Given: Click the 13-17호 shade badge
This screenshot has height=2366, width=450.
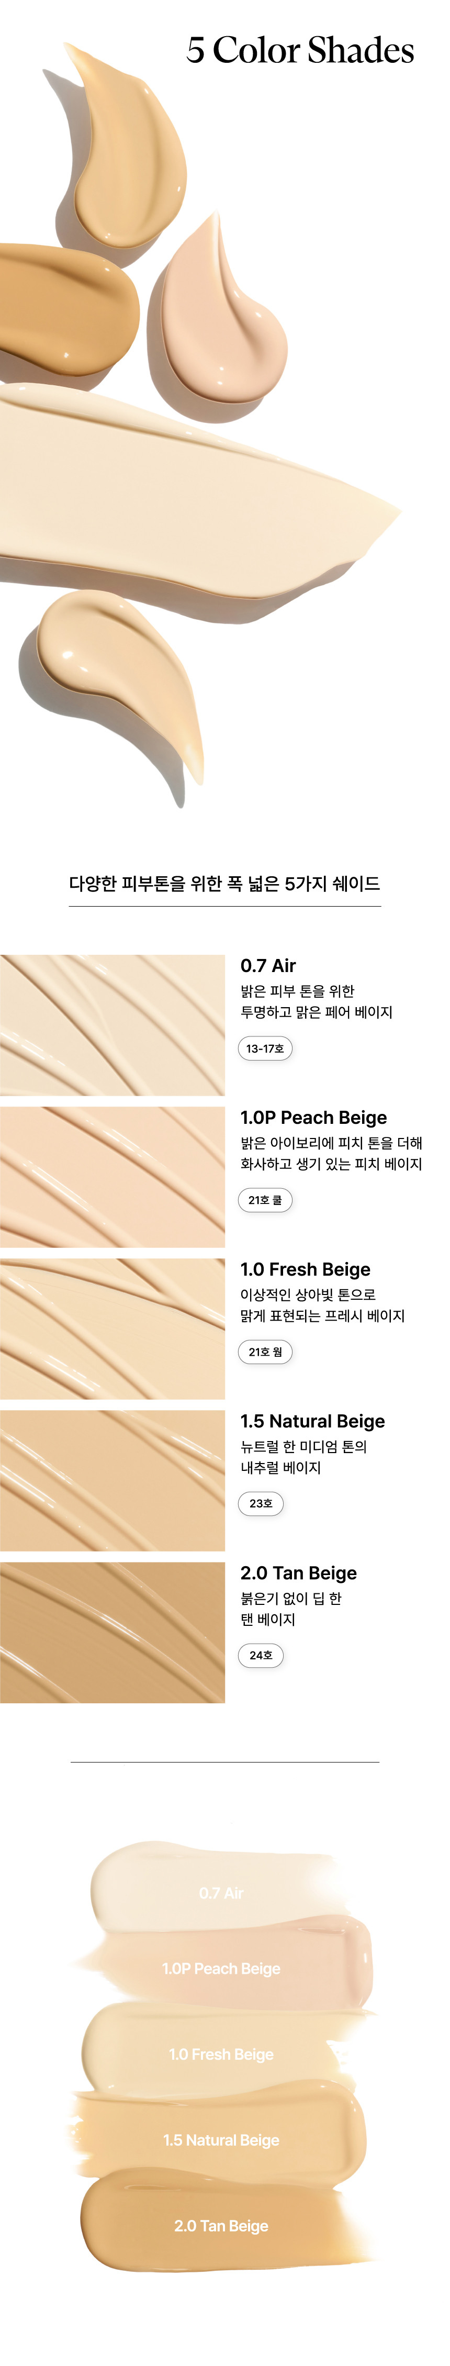Looking at the screenshot, I should click(264, 1048).
